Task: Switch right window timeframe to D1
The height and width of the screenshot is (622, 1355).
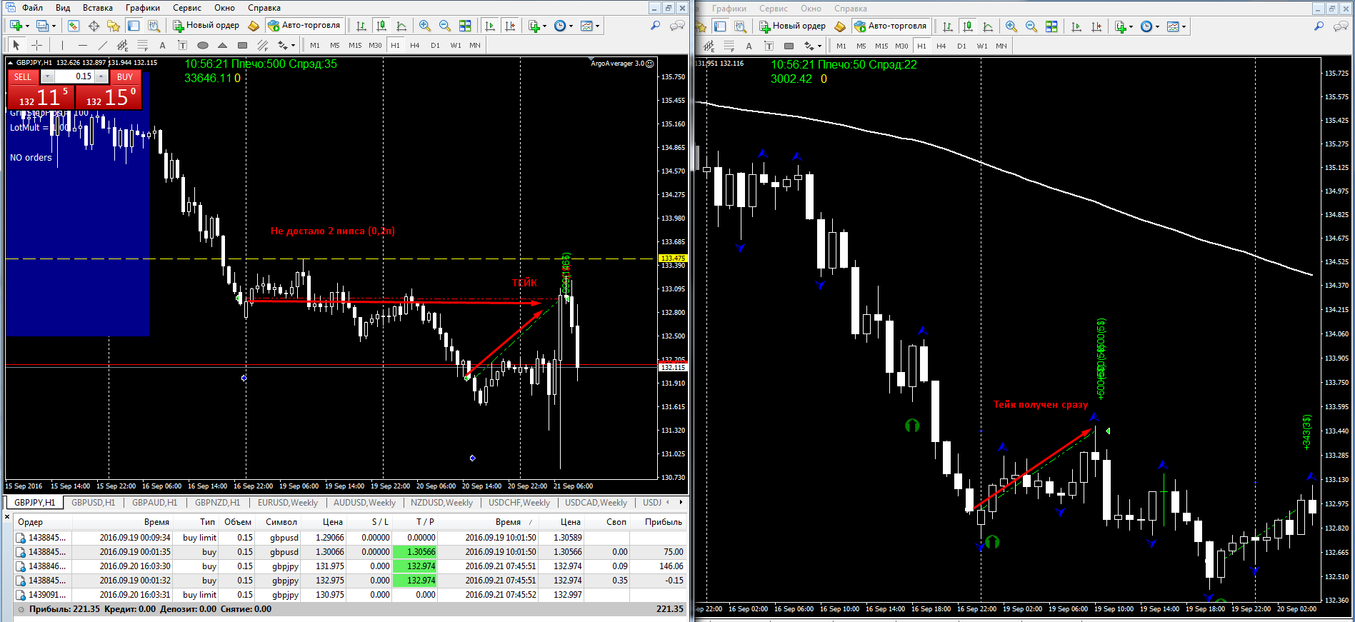Action: (x=961, y=46)
